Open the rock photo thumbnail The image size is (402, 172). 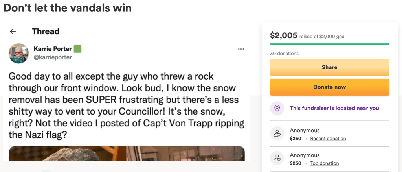[x=68, y=154]
